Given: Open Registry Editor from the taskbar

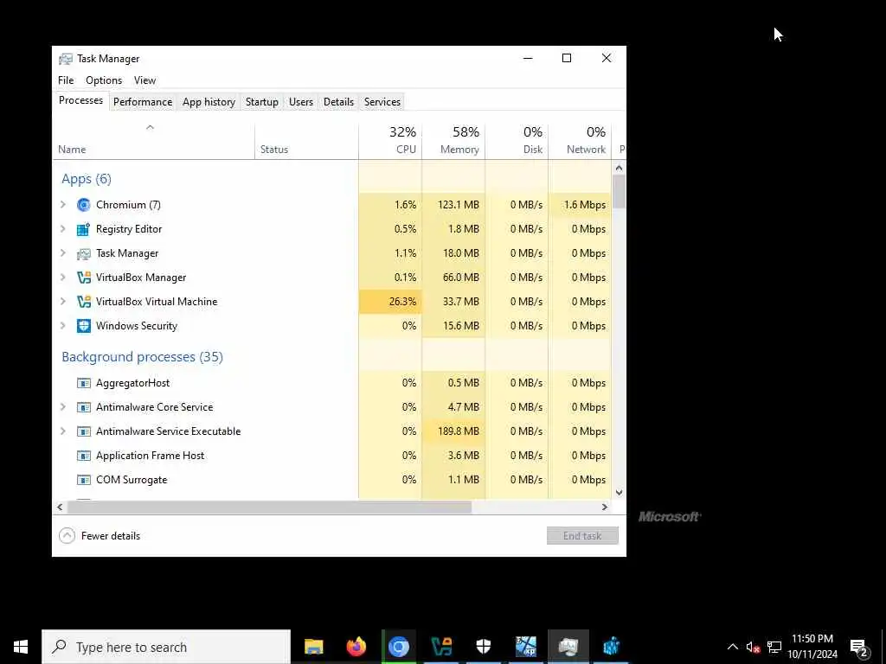Looking at the screenshot, I should (611, 647).
